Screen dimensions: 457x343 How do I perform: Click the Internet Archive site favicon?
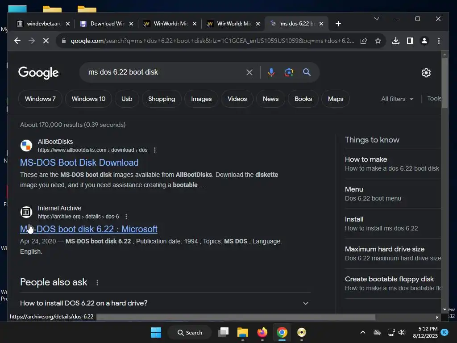[x=26, y=212]
